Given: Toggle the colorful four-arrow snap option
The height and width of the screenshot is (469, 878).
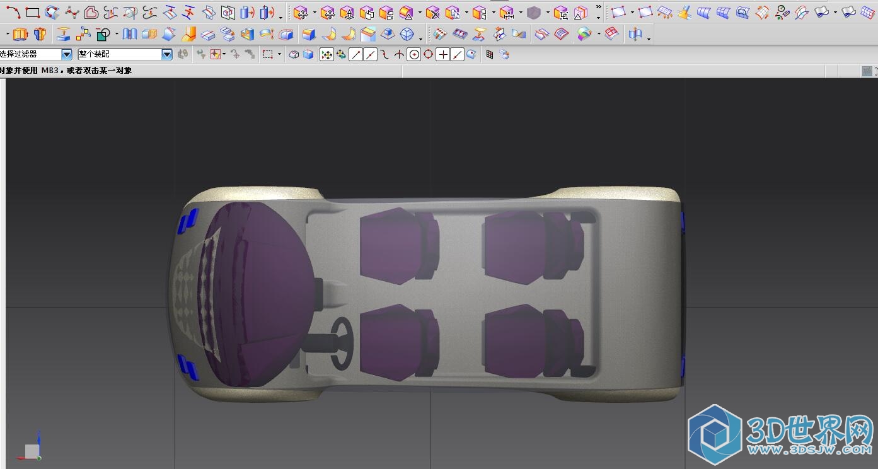Looking at the screenshot, I should (x=341, y=55).
